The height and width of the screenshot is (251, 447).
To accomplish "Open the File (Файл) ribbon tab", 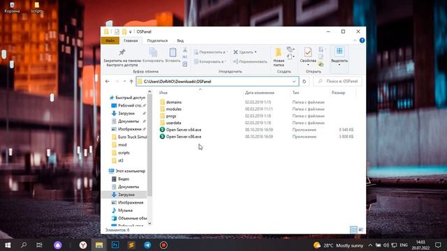I will coord(110,40).
